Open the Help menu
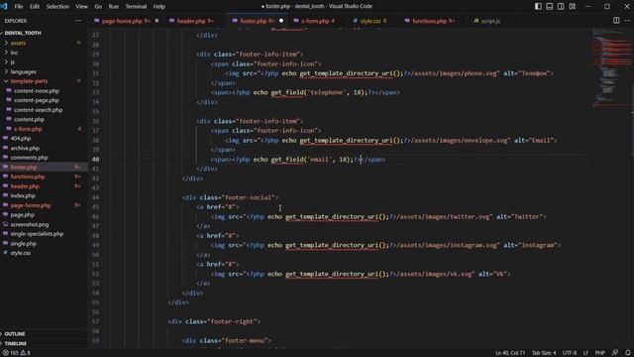The image size is (634, 357). coord(158,7)
